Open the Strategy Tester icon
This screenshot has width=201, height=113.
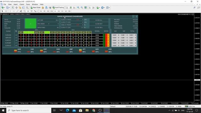27,8
